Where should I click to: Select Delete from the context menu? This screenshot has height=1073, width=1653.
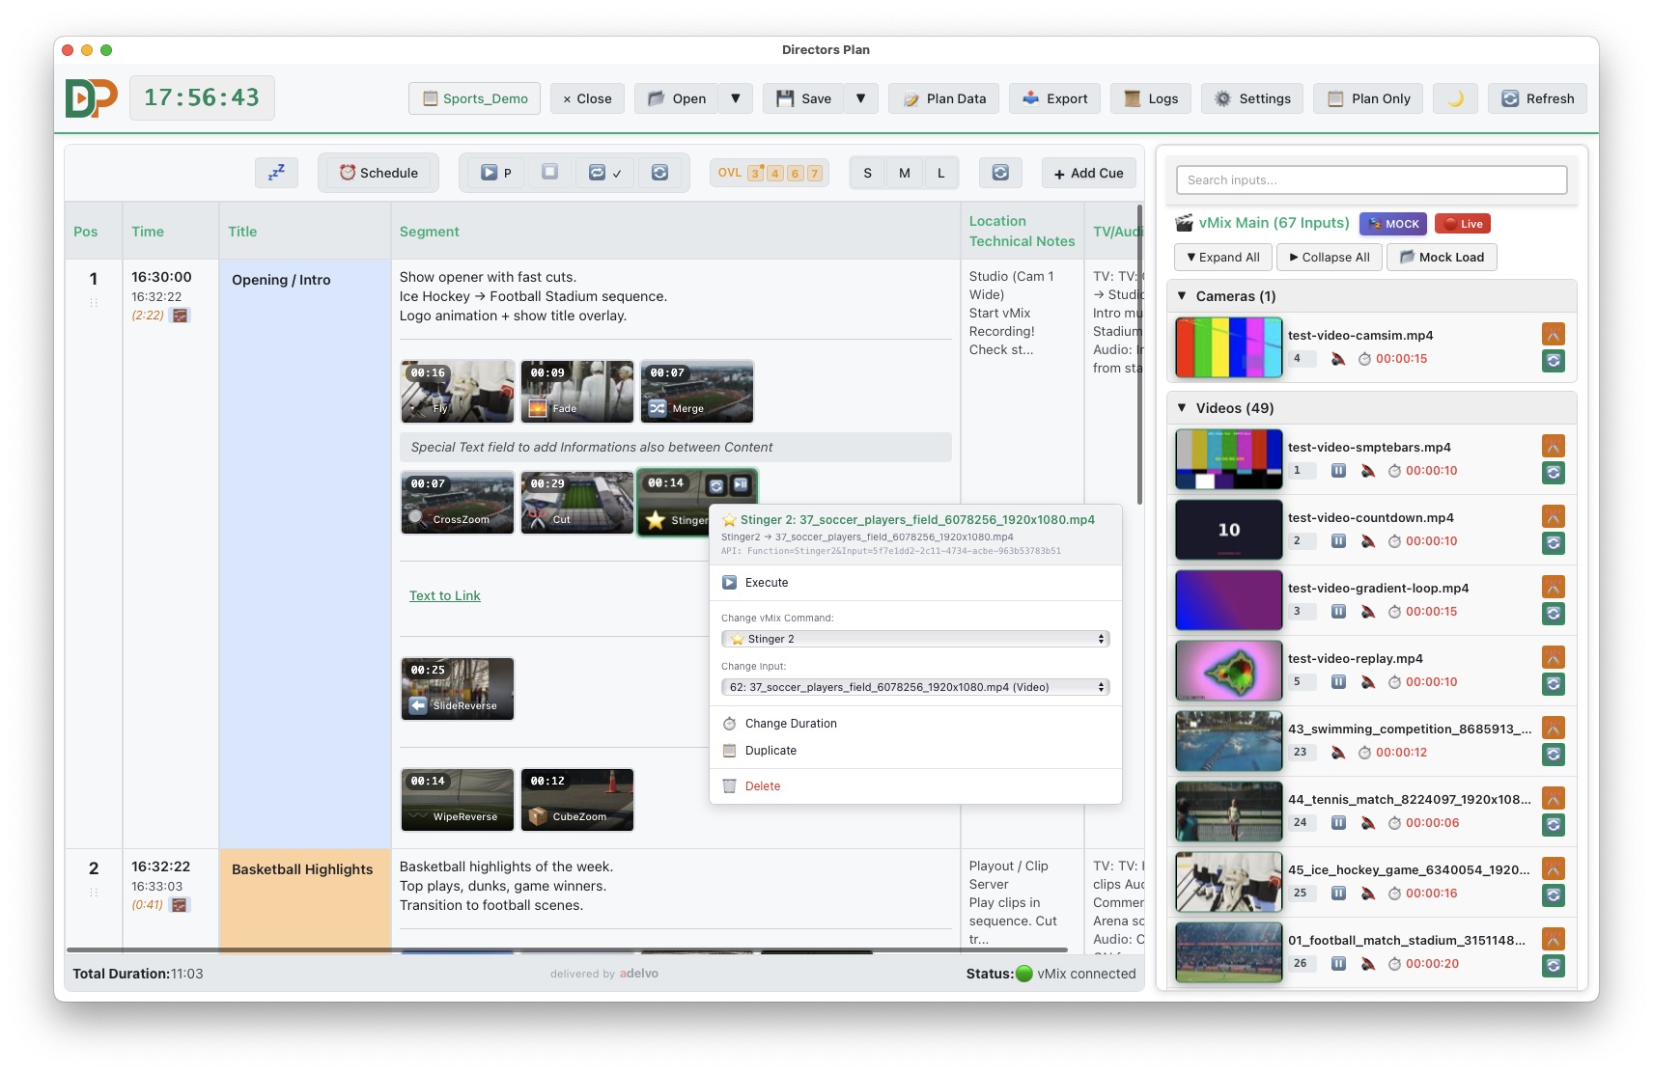coord(763,785)
